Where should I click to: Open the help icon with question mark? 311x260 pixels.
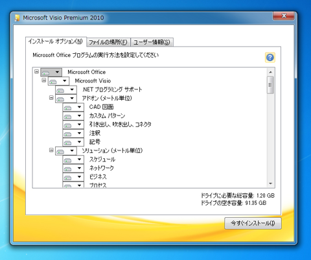tap(270, 58)
